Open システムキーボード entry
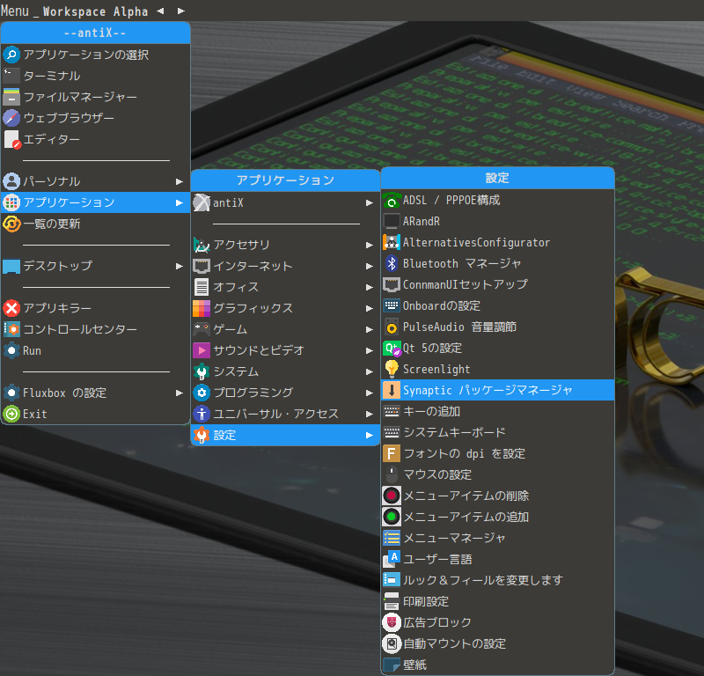Screen dimensions: 704x676 [497, 432]
